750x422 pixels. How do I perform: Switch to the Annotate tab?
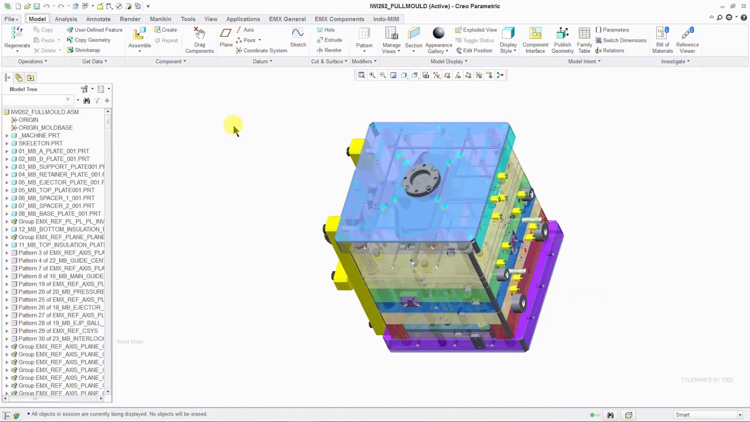[98, 19]
